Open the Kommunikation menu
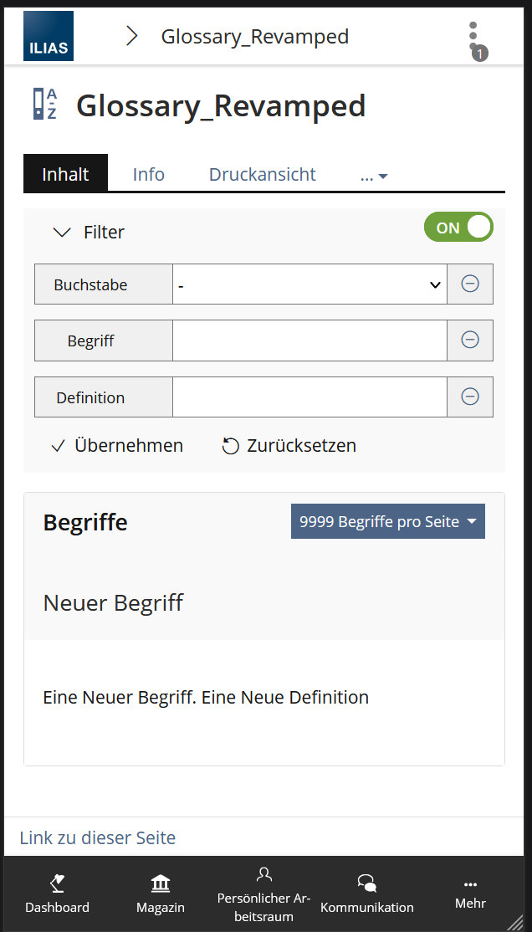532x932 pixels. pyautogui.click(x=366, y=894)
